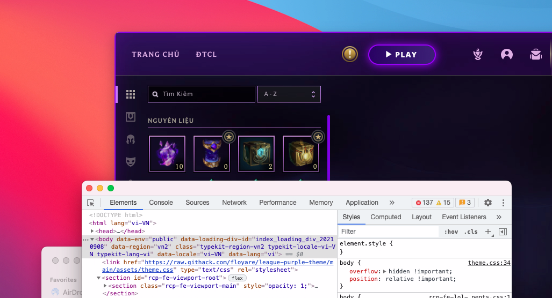Open the DevTools three-dot menu
Viewport: 552px width, 298px height.
coord(503,203)
